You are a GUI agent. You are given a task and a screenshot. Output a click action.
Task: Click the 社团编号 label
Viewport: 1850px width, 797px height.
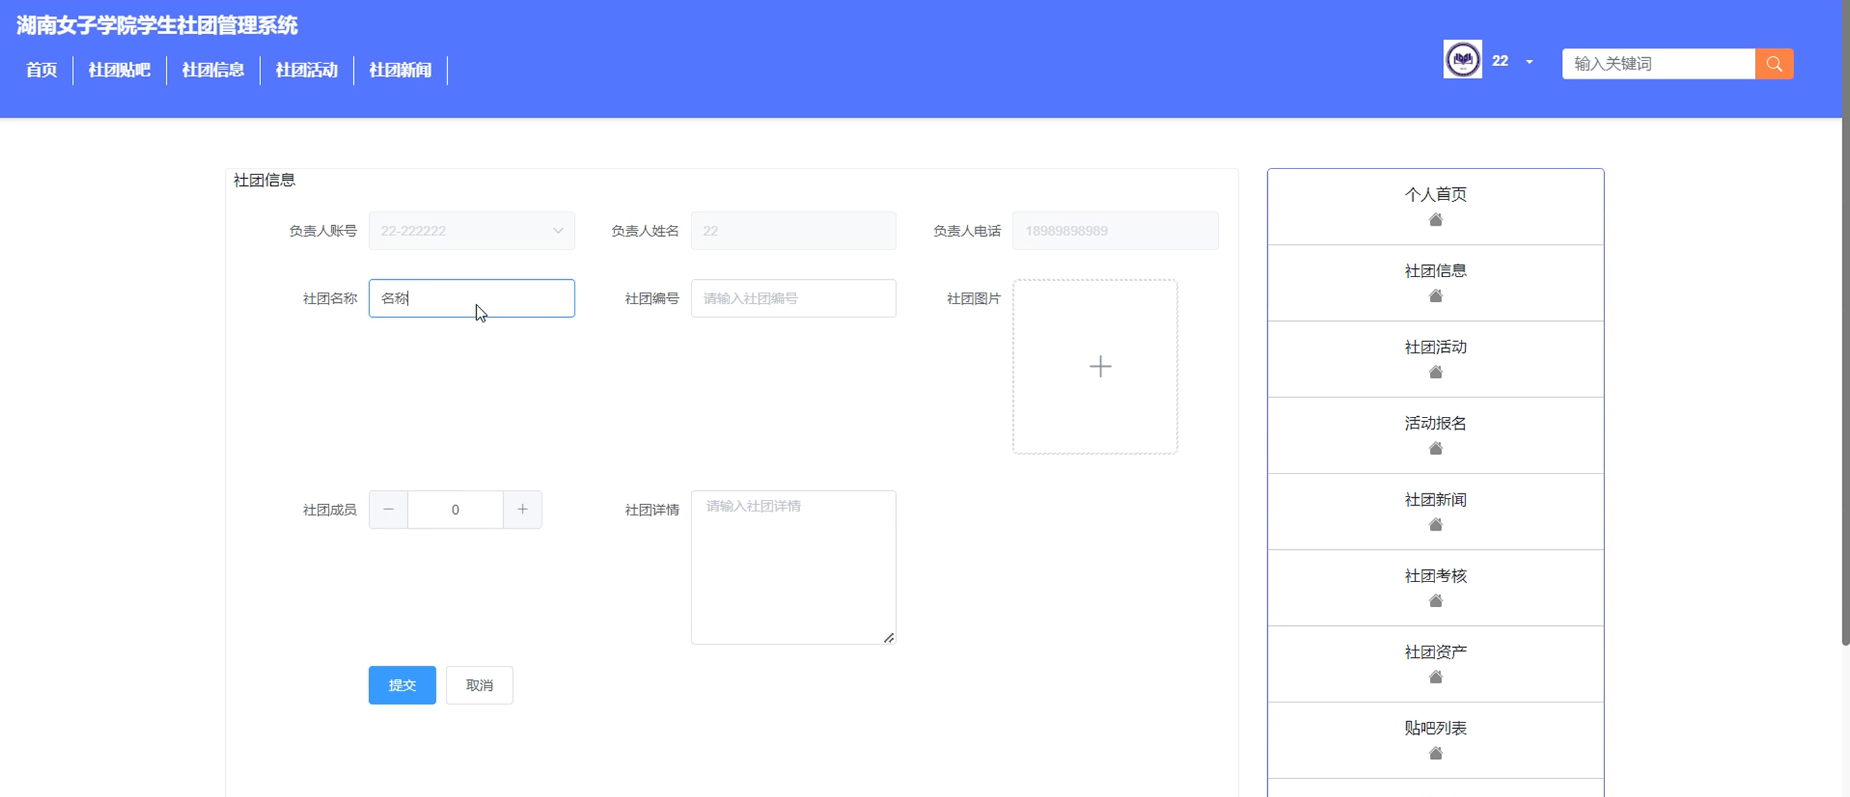pos(652,298)
